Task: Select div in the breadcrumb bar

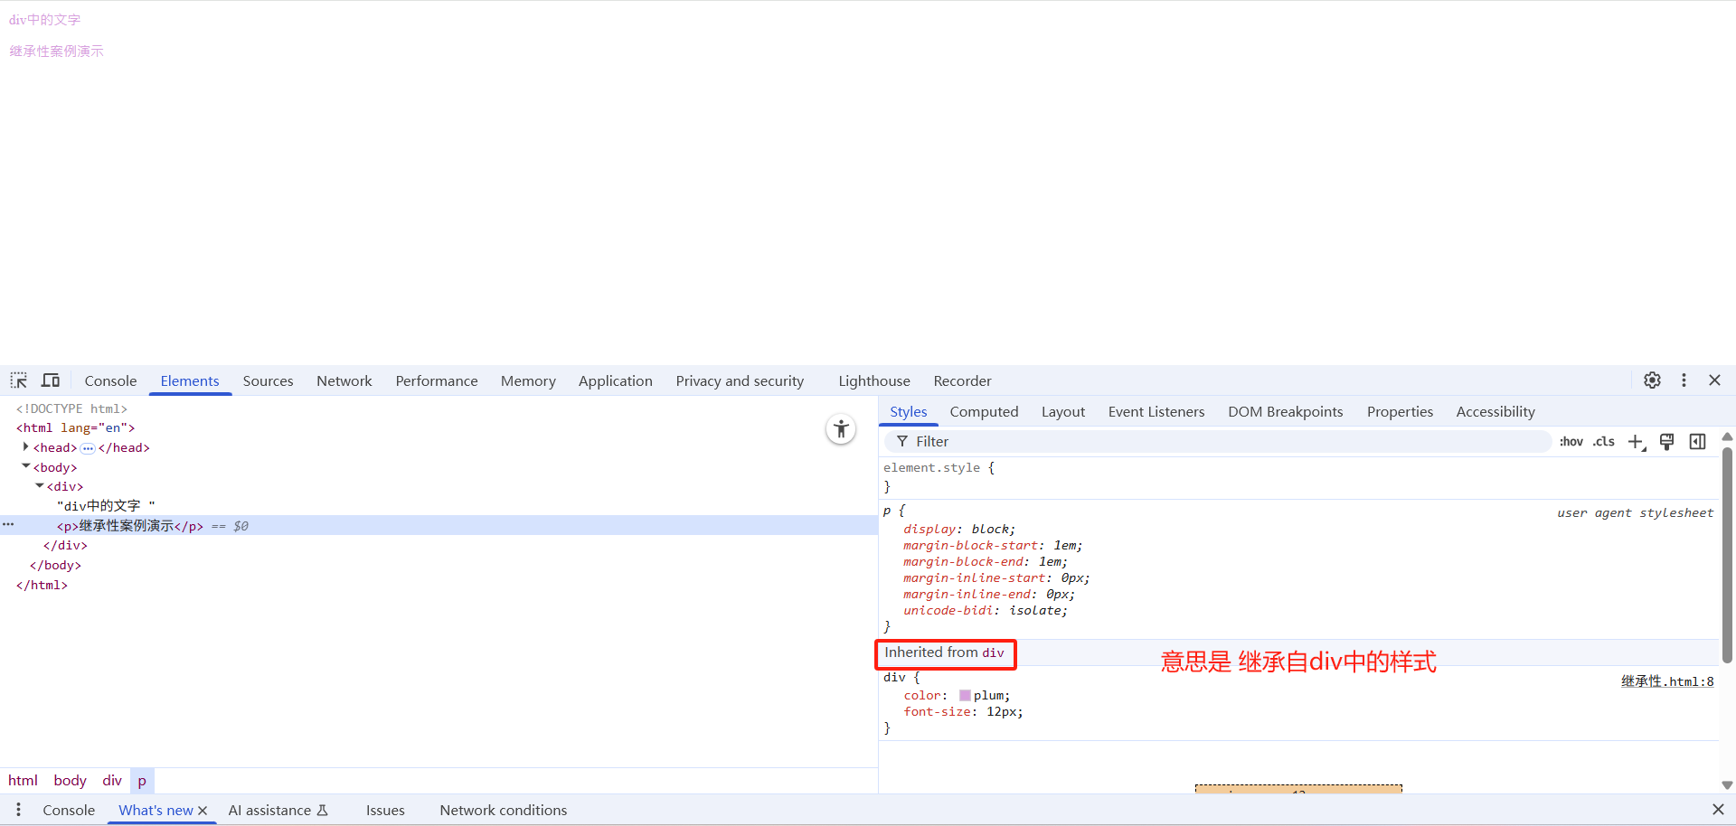Action: click(x=112, y=781)
